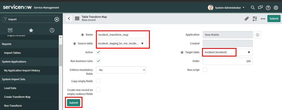The height and width of the screenshot is (110, 282).
Task: Show favorites star tab
Action: click(x=31, y=30)
